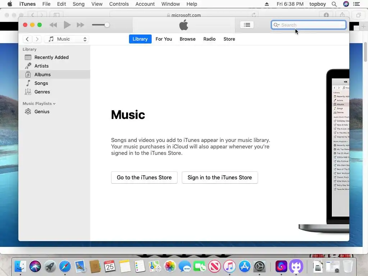Select Recently Added in the sidebar
The height and width of the screenshot is (276, 368).
(x=54, y=57)
